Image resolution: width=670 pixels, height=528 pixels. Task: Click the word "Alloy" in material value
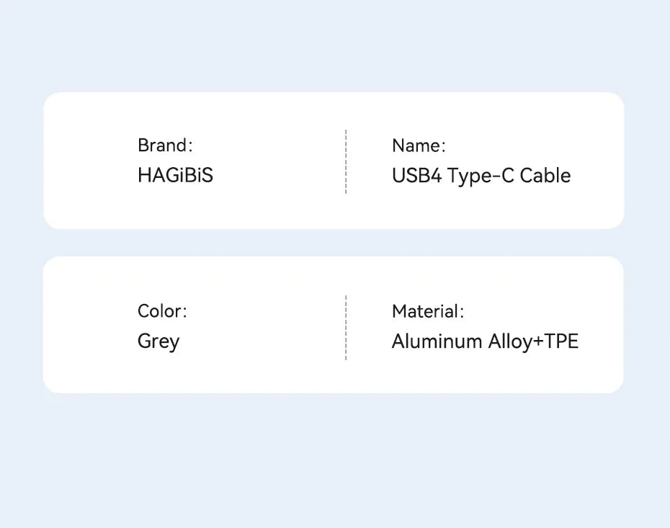pos(509,342)
